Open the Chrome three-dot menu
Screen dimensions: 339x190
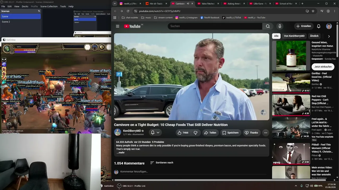click(335, 11)
